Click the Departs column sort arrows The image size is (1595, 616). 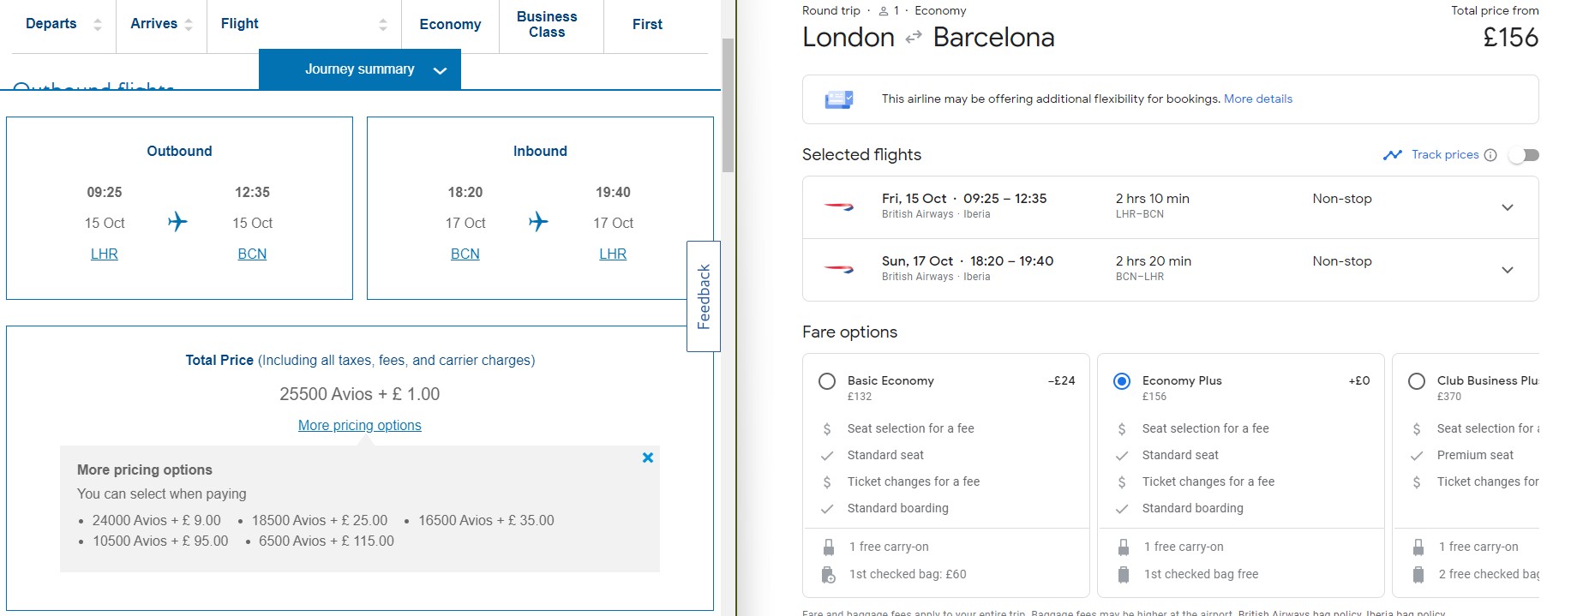click(98, 25)
